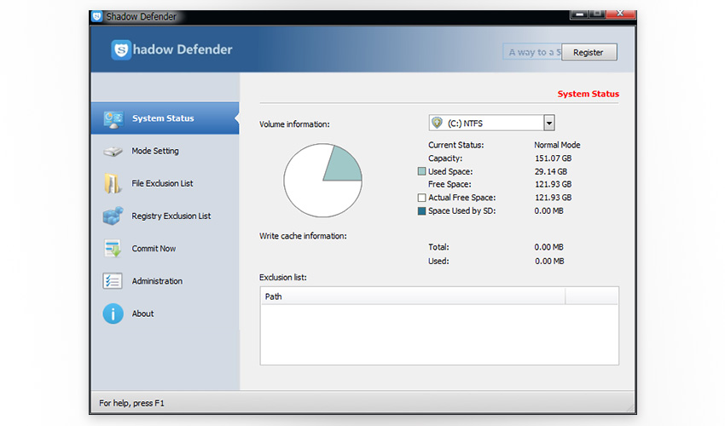Viewport: 725px width, 426px height.
Task: Click the 151.07 GB capacity value
Action: [554, 158]
